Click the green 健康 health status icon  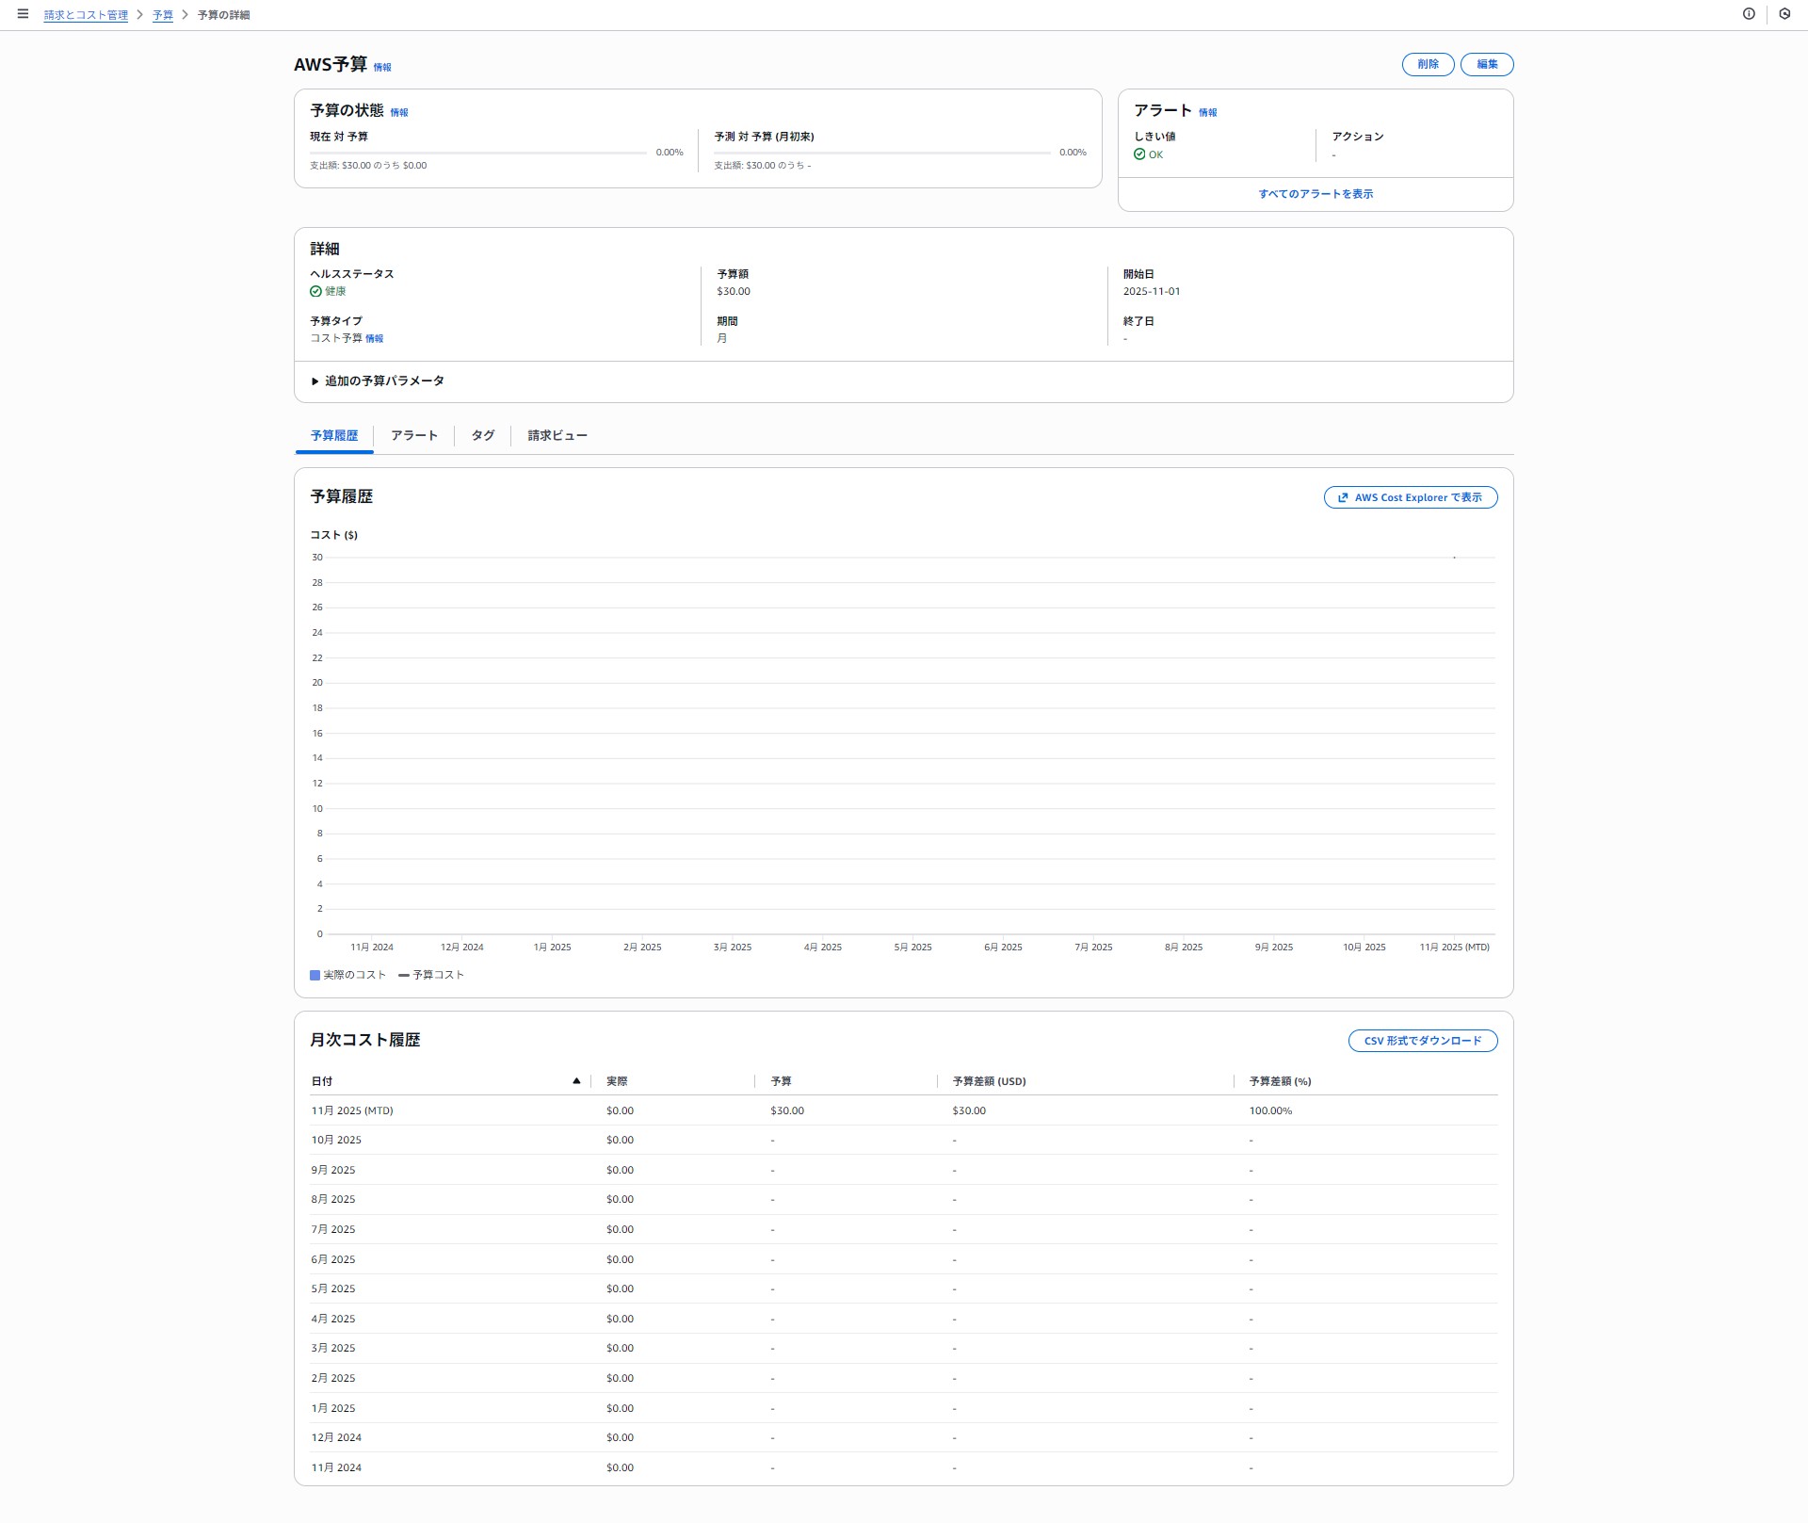[x=315, y=291]
